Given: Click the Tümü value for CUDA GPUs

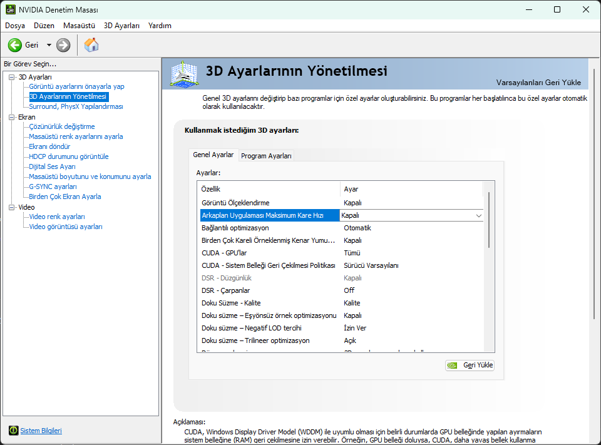Looking at the screenshot, I should click(352, 253).
